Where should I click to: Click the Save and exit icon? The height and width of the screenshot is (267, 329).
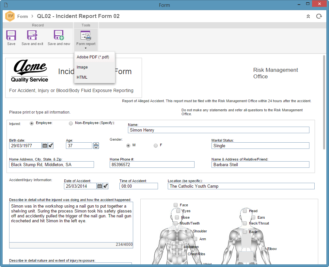point(32,35)
